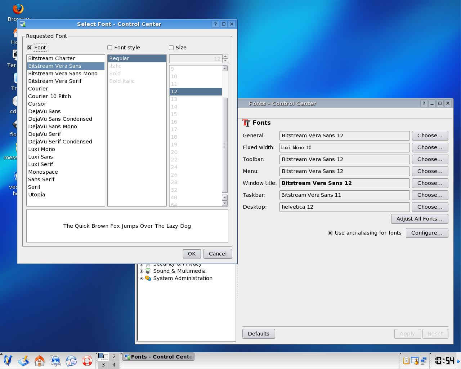Screen dimensions: 461x369
Task: Expand the Sound & Multimedia tree node
Action: (x=141, y=271)
